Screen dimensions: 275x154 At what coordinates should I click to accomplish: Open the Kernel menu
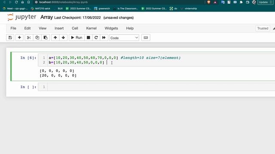(92, 28)
